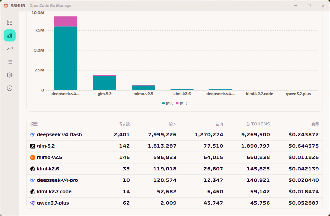
Task: Sort by the 请求数 column header
Action: point(124,124)
